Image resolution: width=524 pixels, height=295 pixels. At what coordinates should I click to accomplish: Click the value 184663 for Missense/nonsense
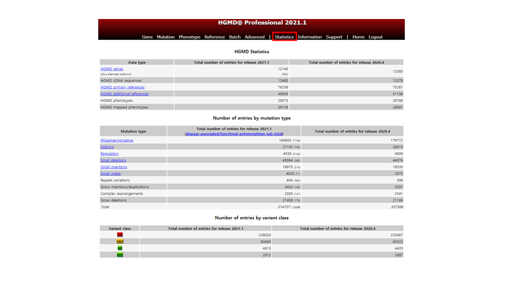(285, 140)
